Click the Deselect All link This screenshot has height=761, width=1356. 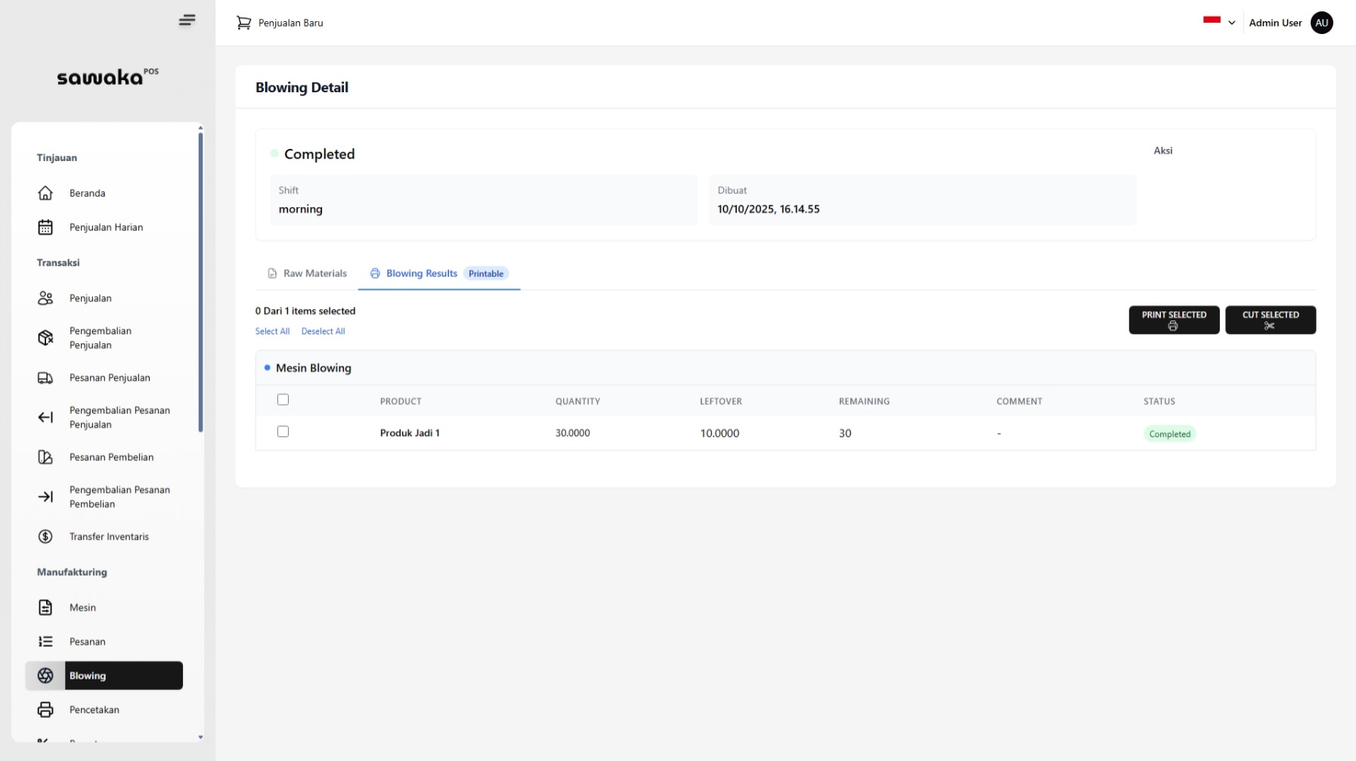coord(323,331)
